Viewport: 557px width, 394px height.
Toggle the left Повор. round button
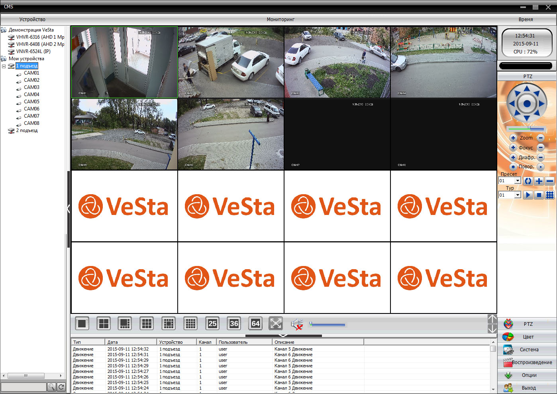pos(513,167)
